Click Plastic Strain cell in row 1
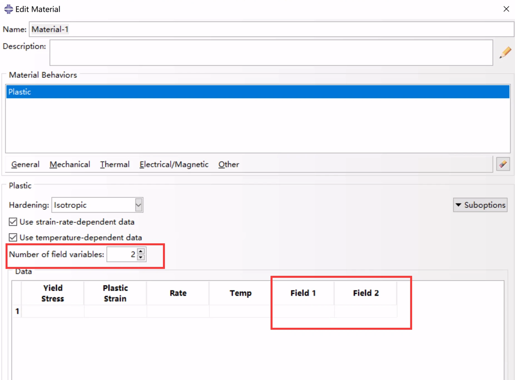The width and height of the screenshot is (515, 380). 115,311
